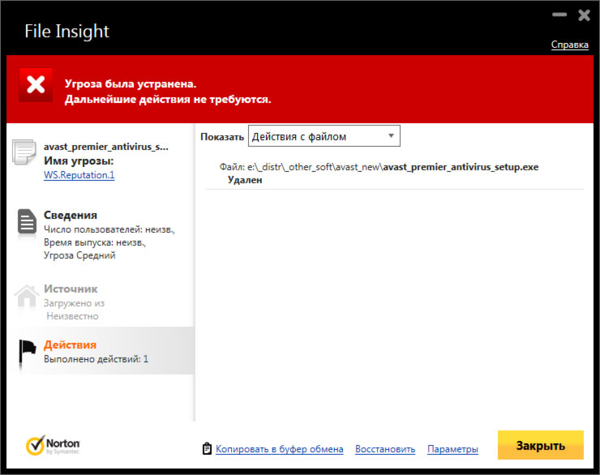Screen dimensions: 600x475
Task: Select the Действия black flag icon
Action: click(28, 352)
